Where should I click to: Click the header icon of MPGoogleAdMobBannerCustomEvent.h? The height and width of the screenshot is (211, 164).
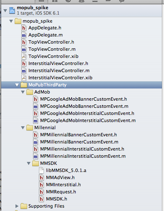(x=36, y=99)
